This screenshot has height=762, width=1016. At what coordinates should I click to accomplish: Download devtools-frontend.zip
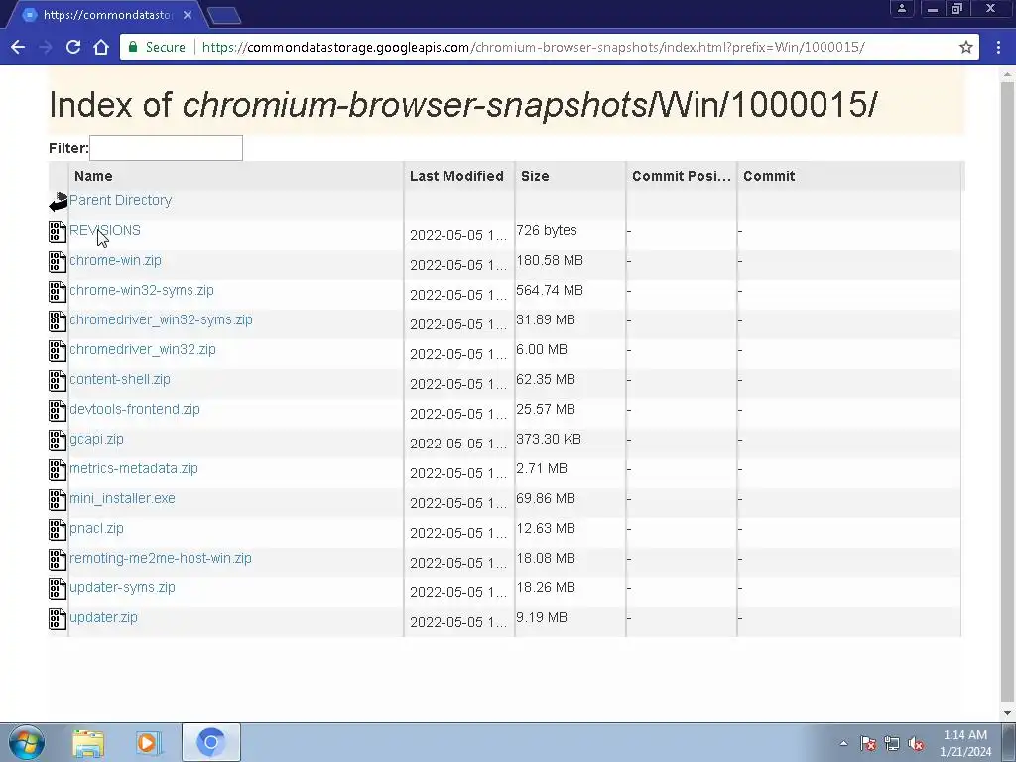coord(135,410)
